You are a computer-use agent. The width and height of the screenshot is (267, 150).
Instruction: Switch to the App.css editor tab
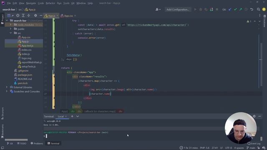pos(68,16)
